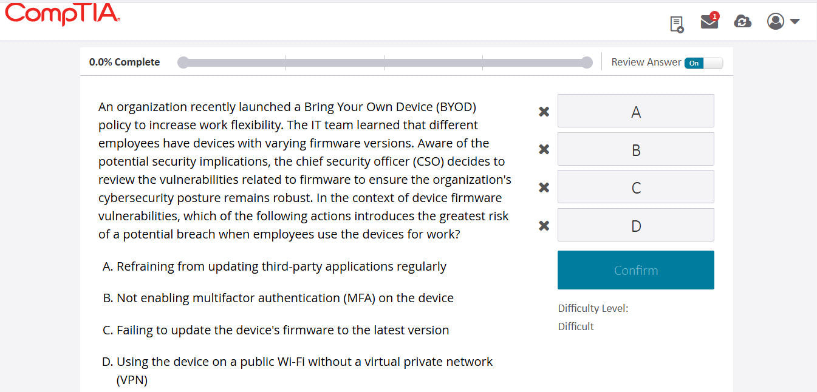Toggle the X beside option D

[x=544, y=225]
